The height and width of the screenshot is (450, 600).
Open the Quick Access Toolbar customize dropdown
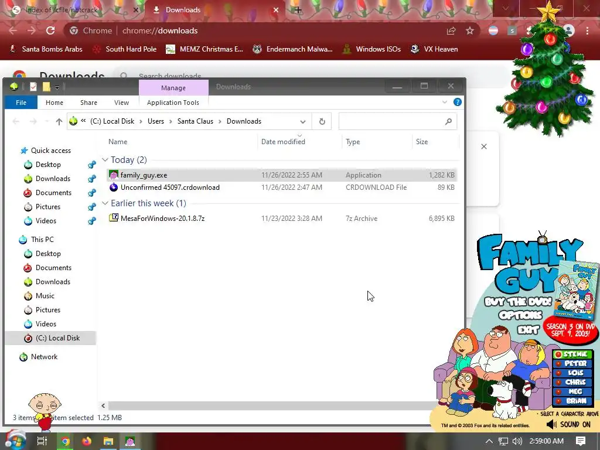click(x=57, y=87)
